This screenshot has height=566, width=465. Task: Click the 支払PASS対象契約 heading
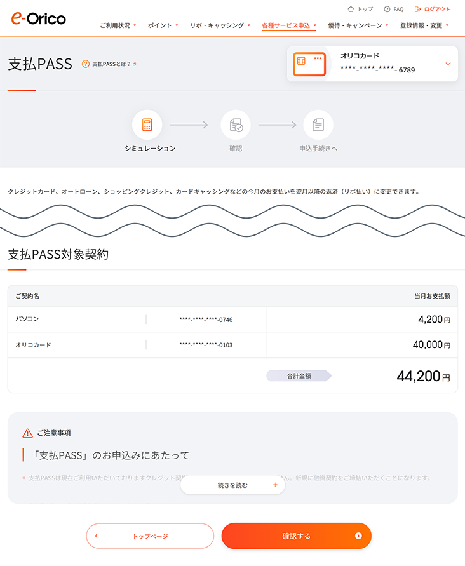tap(58, 254)
